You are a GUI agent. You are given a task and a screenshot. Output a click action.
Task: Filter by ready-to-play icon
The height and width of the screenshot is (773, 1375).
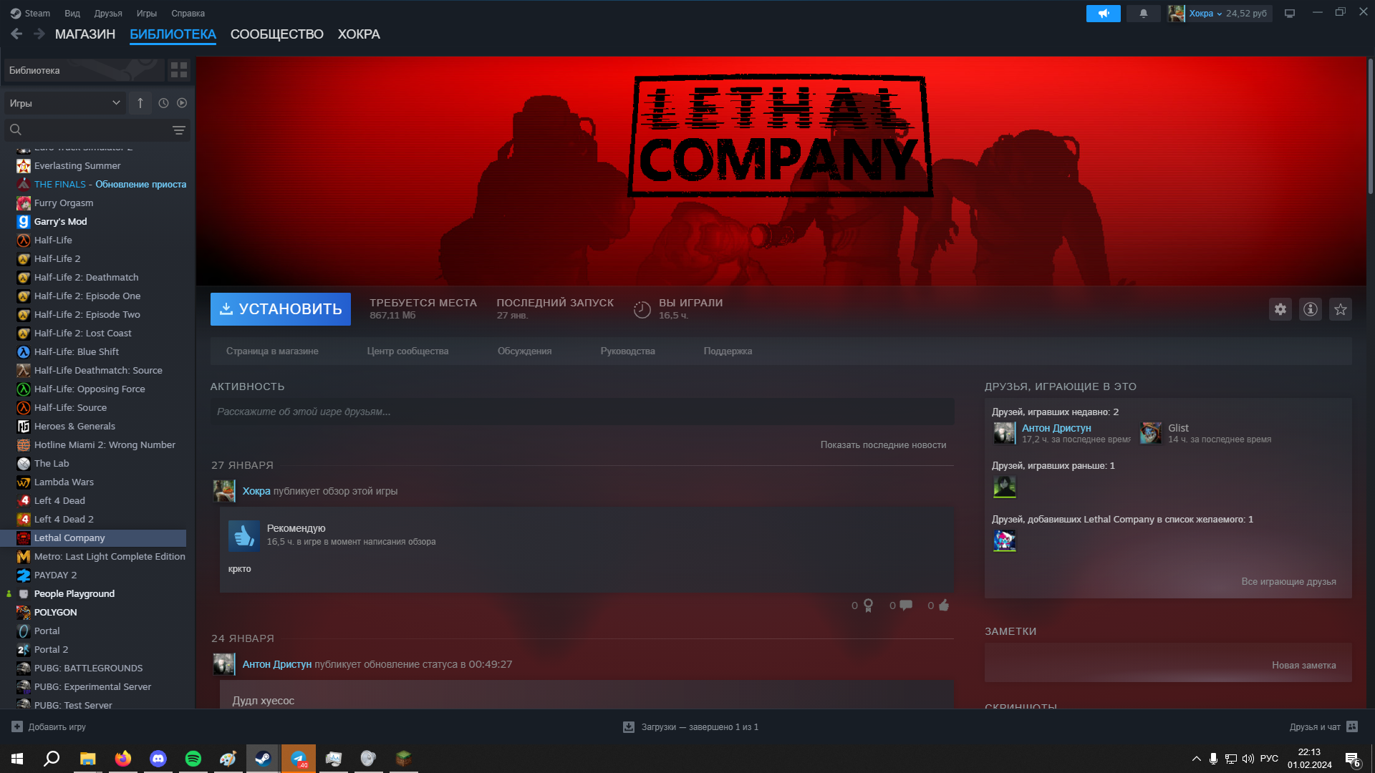(182, 103)
